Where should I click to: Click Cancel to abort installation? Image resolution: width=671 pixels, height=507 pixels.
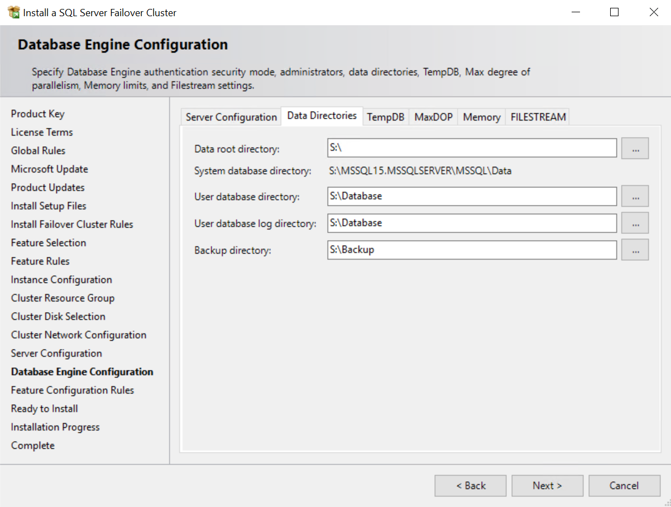[624, 485]
